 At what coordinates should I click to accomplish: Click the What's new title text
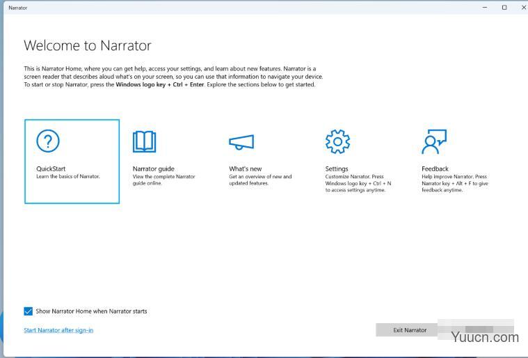[246, 169]
